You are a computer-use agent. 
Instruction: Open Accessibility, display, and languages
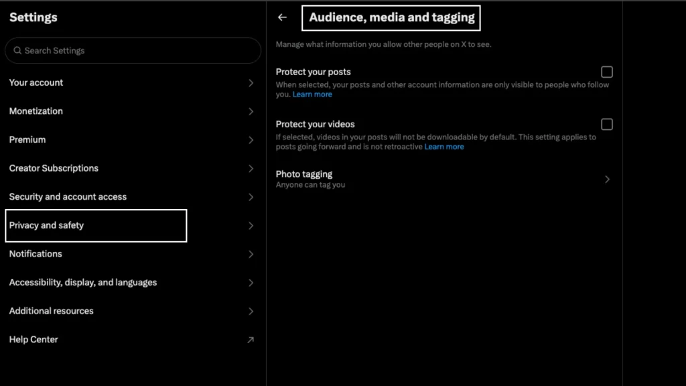83,283
